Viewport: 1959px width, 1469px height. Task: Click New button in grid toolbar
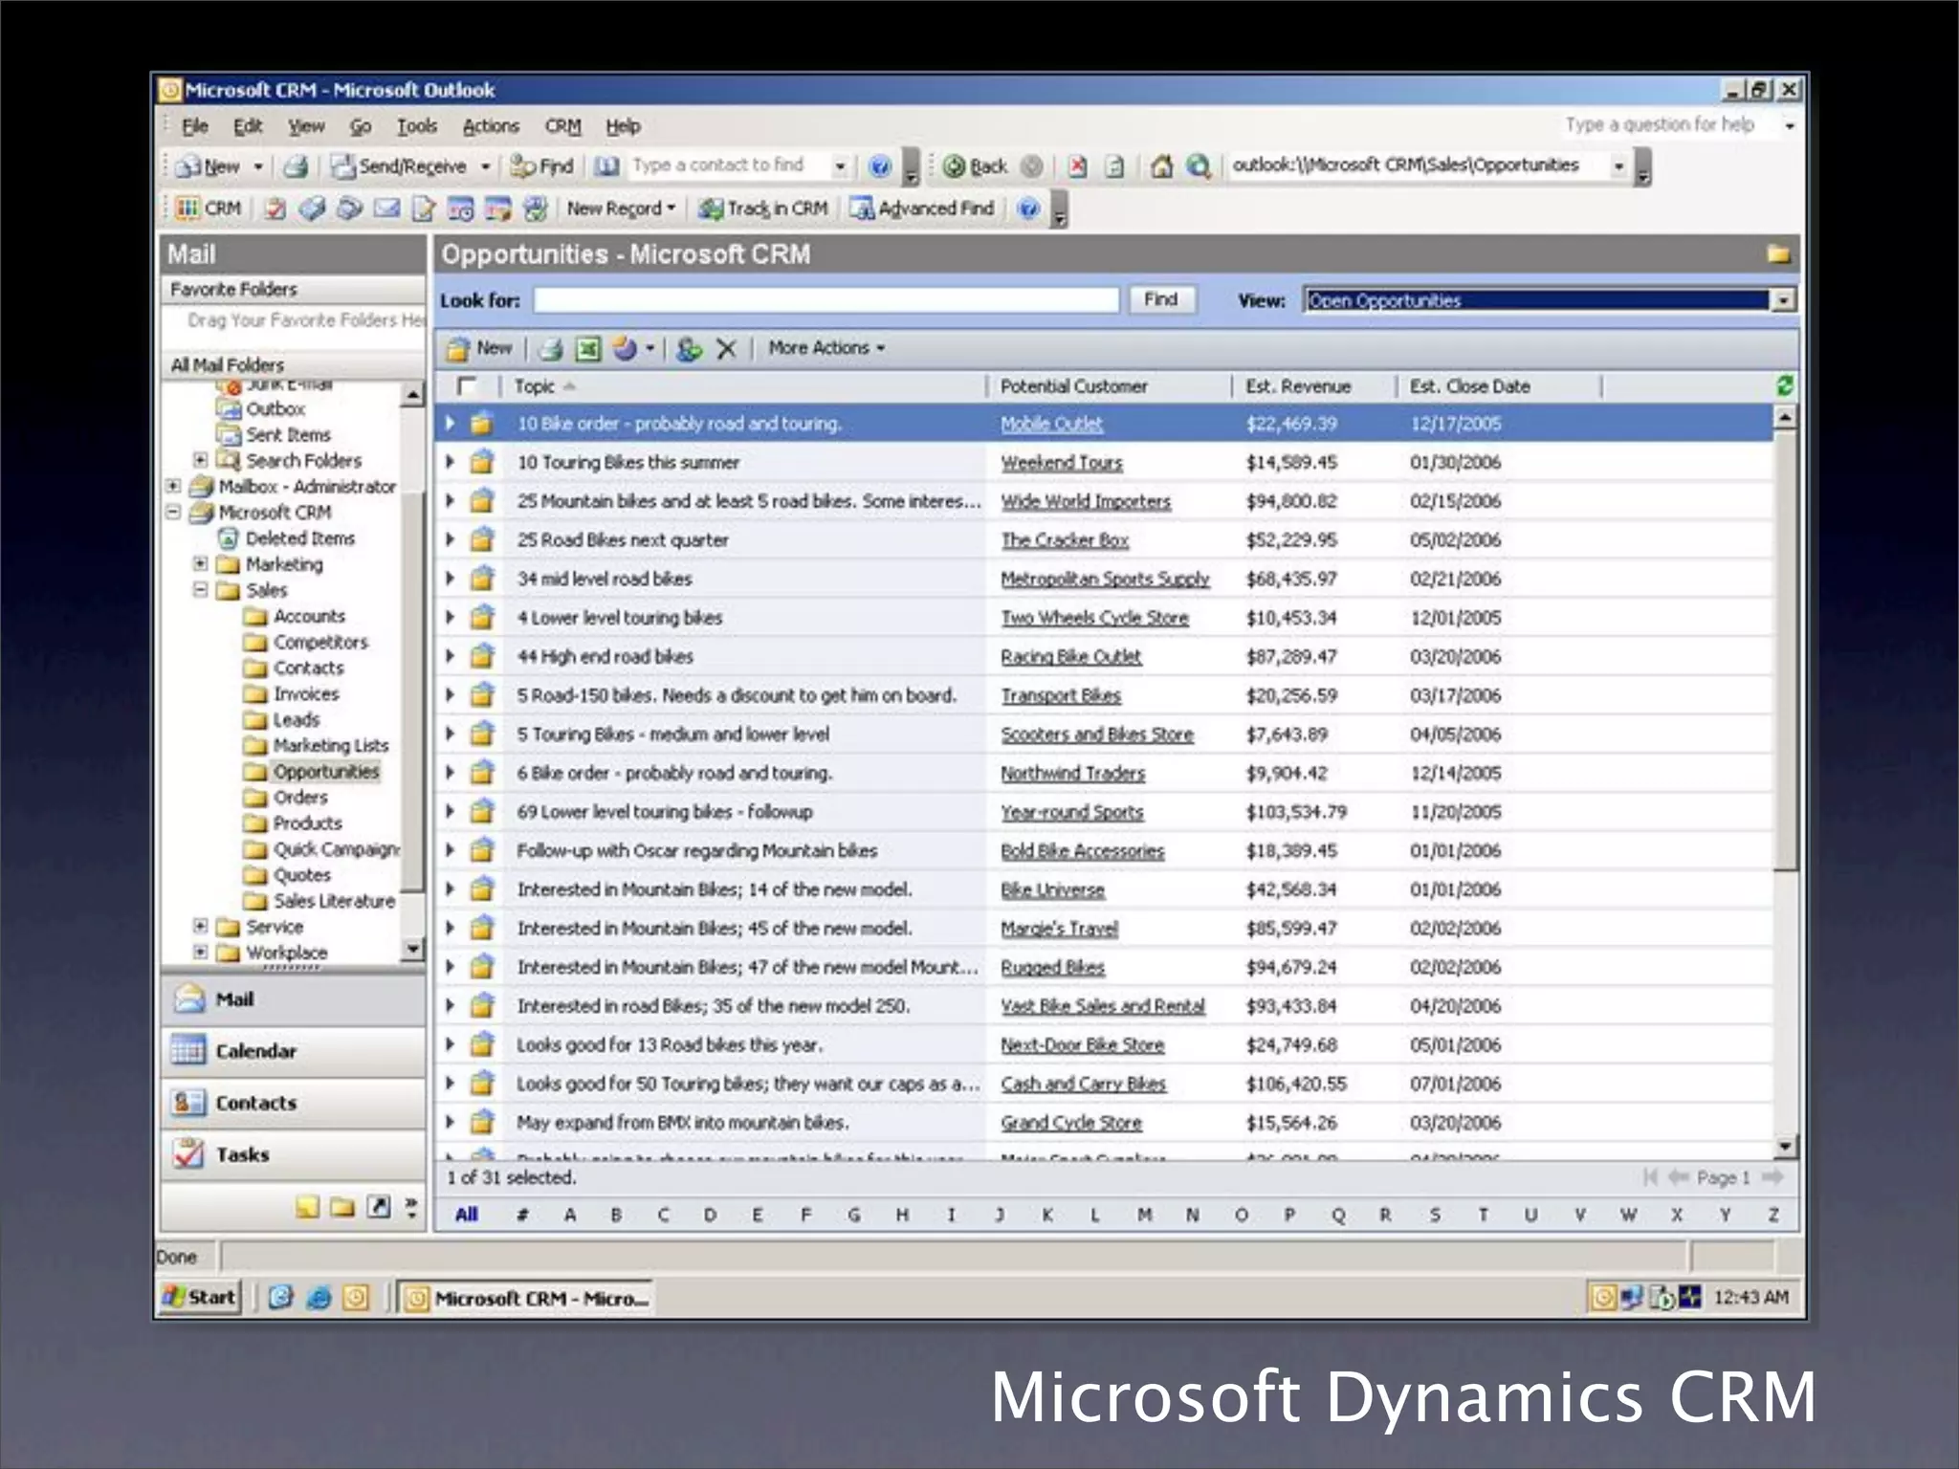click(479, 348)
